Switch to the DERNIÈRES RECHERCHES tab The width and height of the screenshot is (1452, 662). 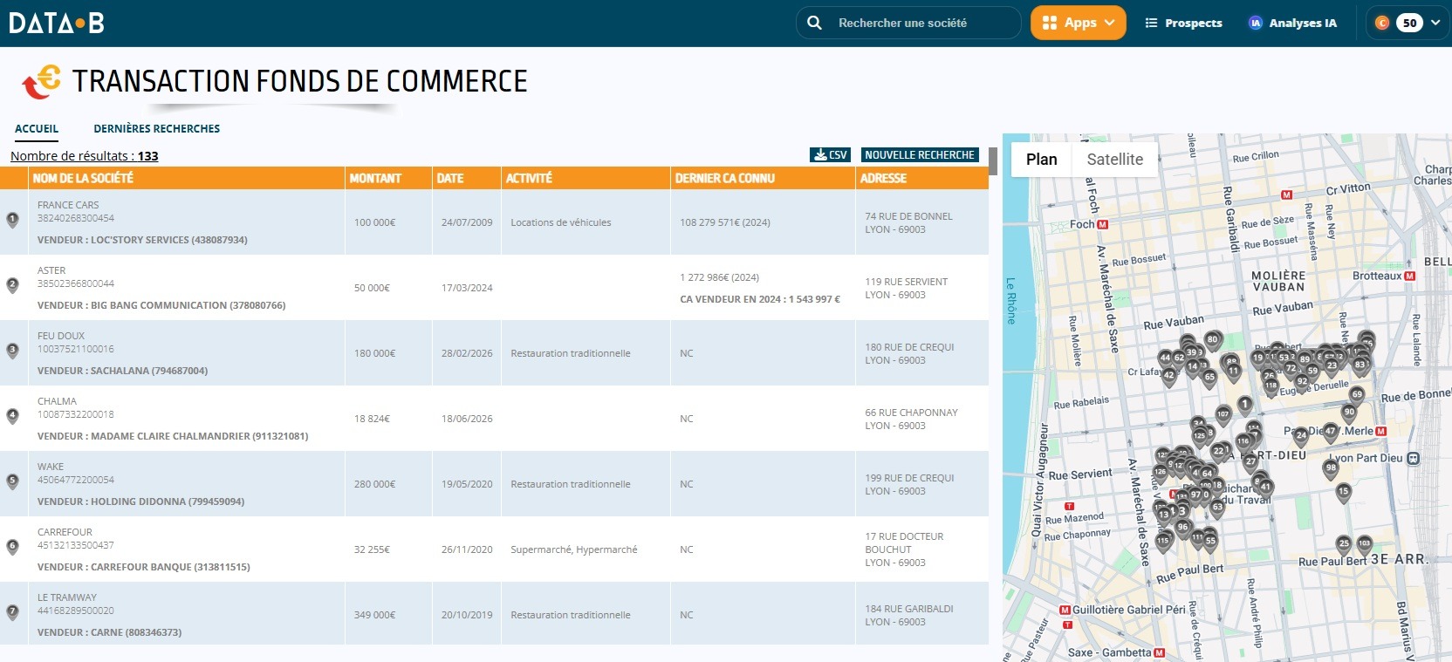pos(157,128)
